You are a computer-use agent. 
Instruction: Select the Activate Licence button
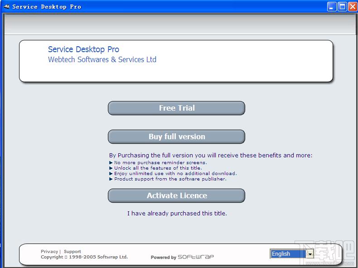176,195
